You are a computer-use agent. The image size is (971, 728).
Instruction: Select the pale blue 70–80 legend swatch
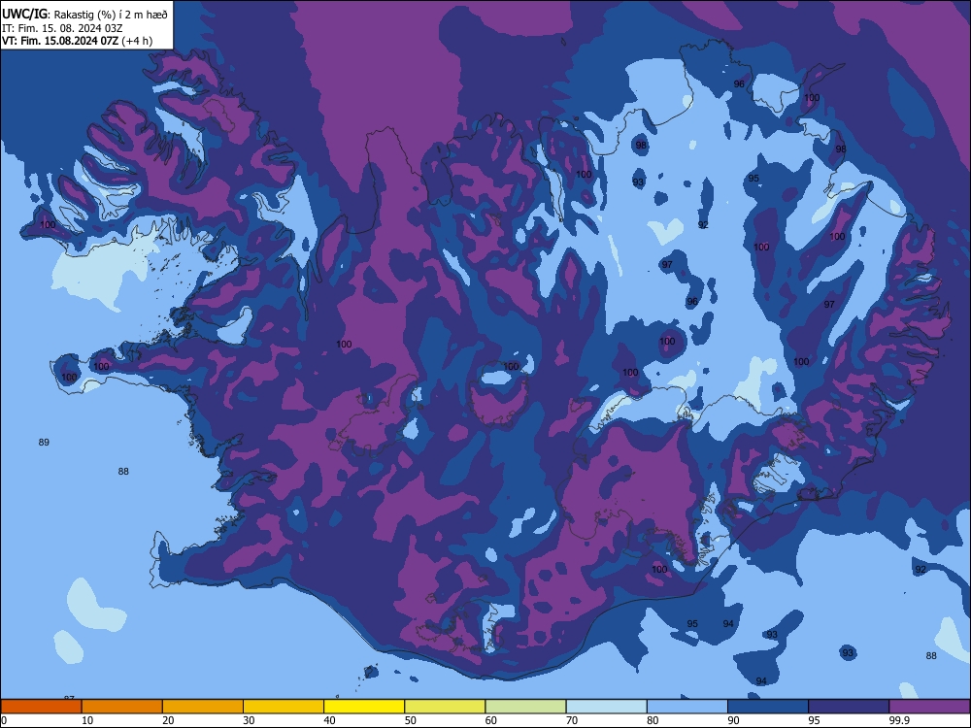pos(606,707)
